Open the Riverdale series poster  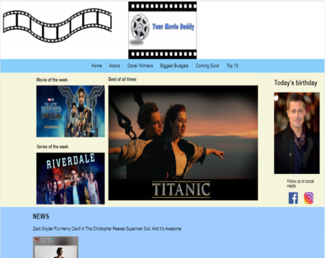point(70,178)
